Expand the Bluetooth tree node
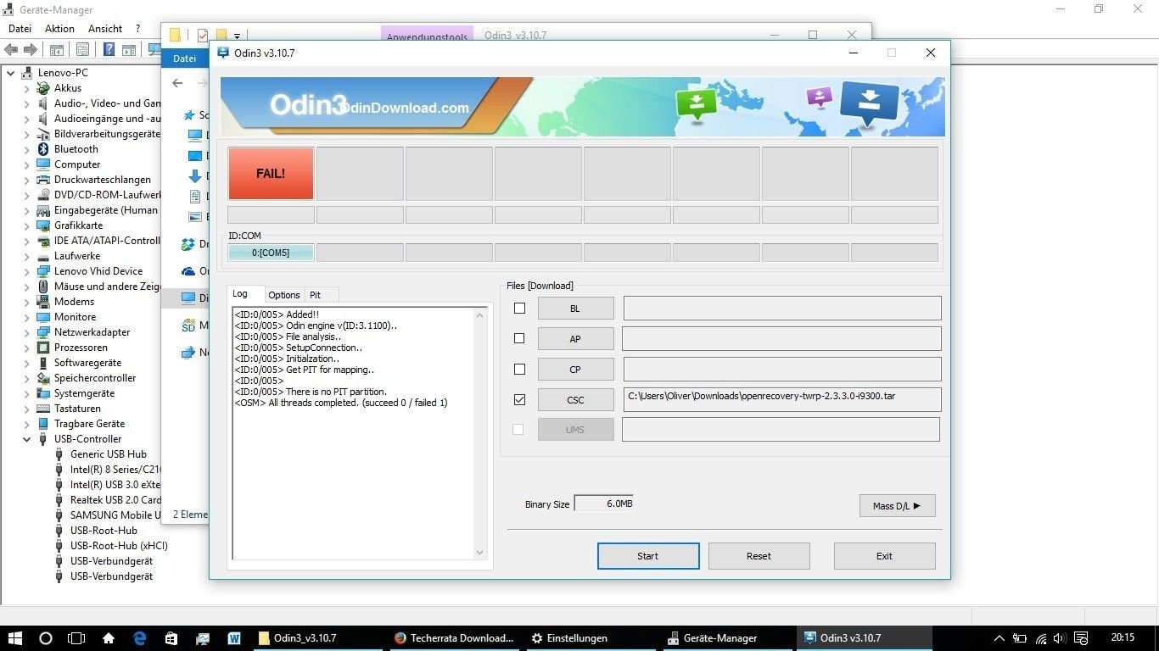The image size is (1159, 651). 27,149
